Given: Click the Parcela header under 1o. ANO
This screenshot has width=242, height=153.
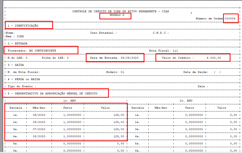Looking at the screenshot, I should coord(16,108).
